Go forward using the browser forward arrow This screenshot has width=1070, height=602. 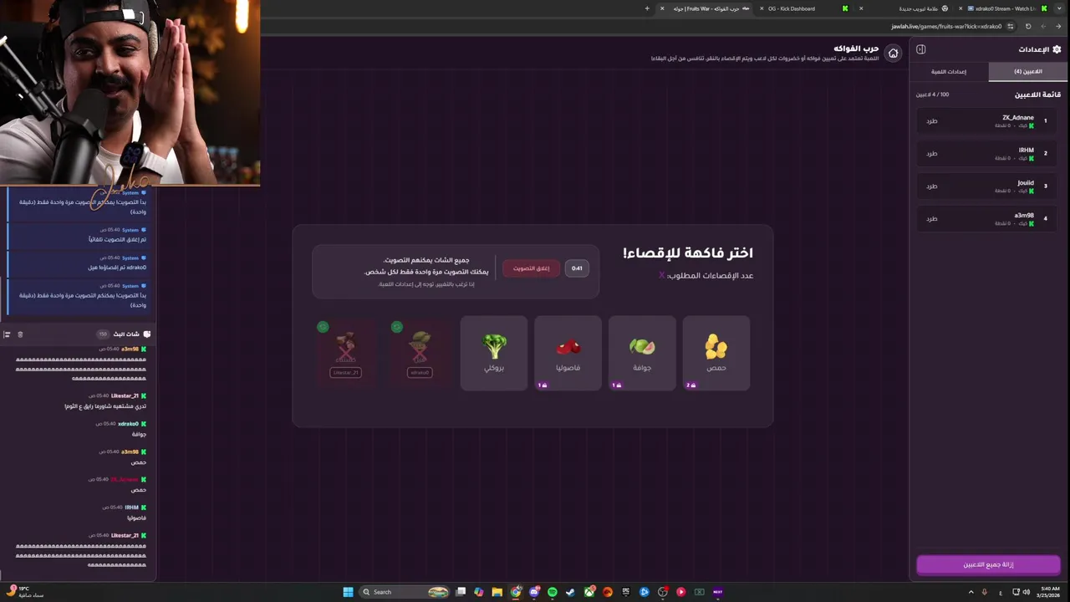(1043, 26)
